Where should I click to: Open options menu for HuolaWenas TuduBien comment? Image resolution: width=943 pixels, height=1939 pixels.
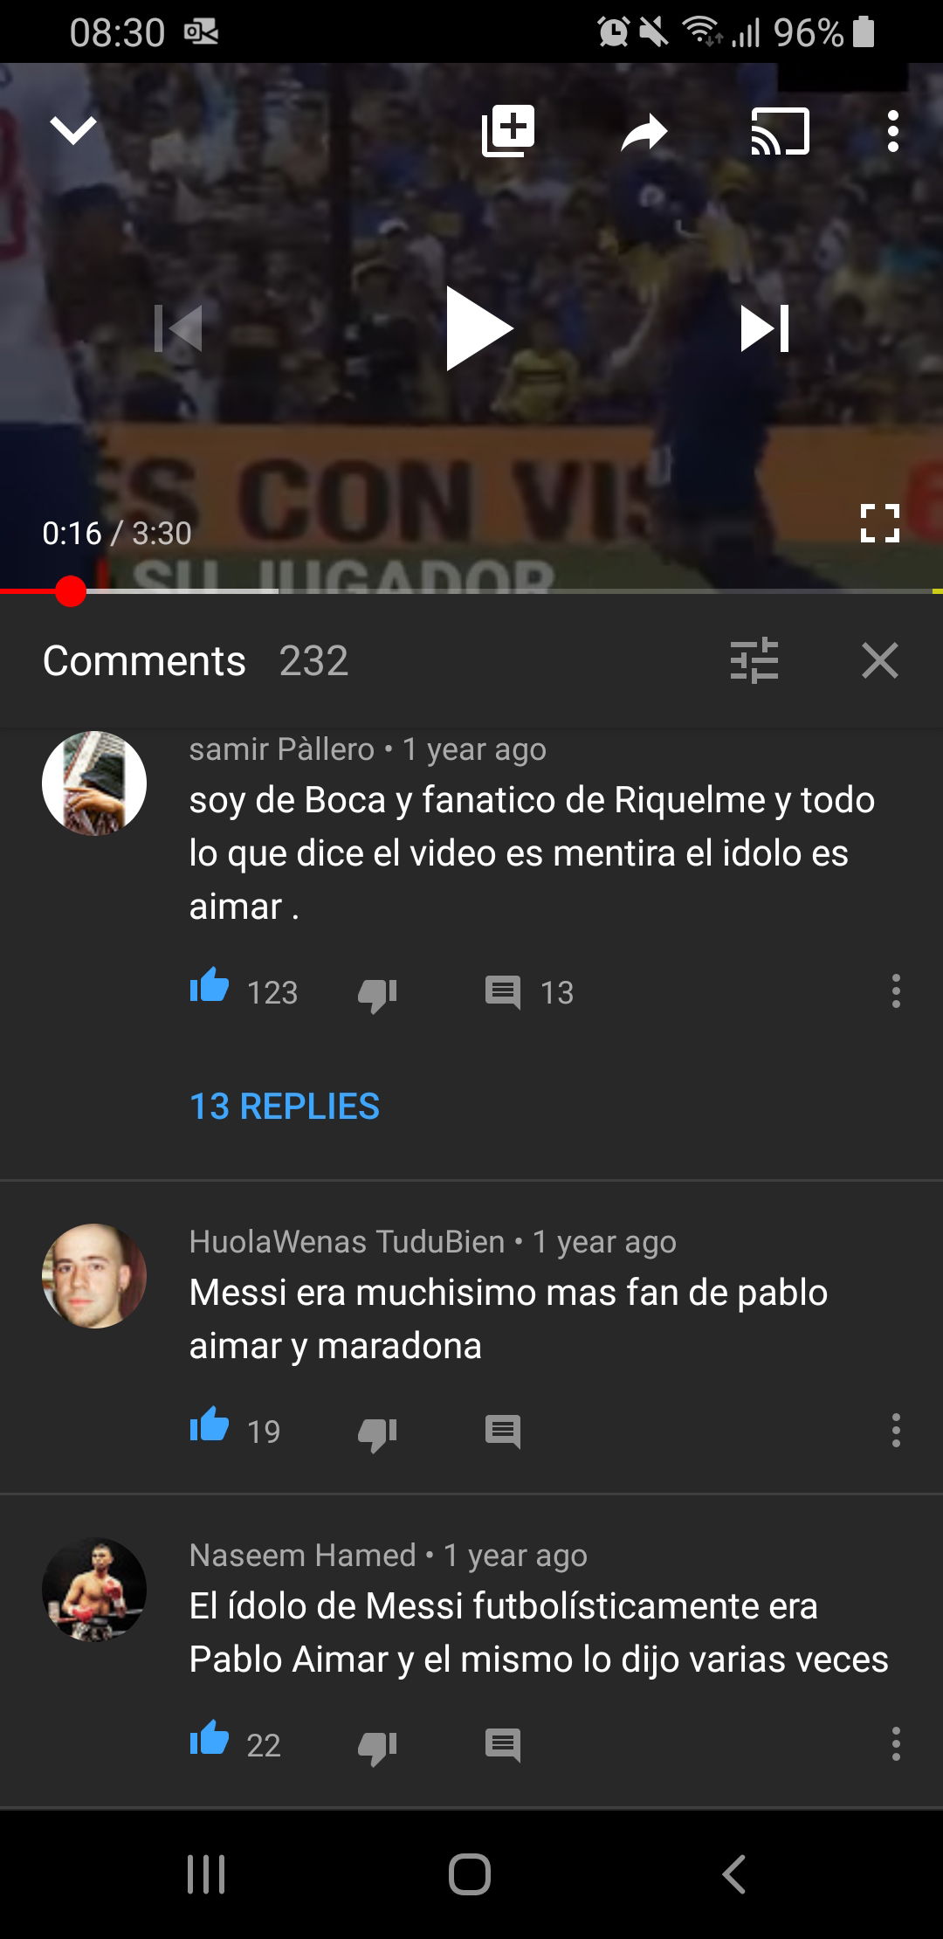(x=896, y=1431)
